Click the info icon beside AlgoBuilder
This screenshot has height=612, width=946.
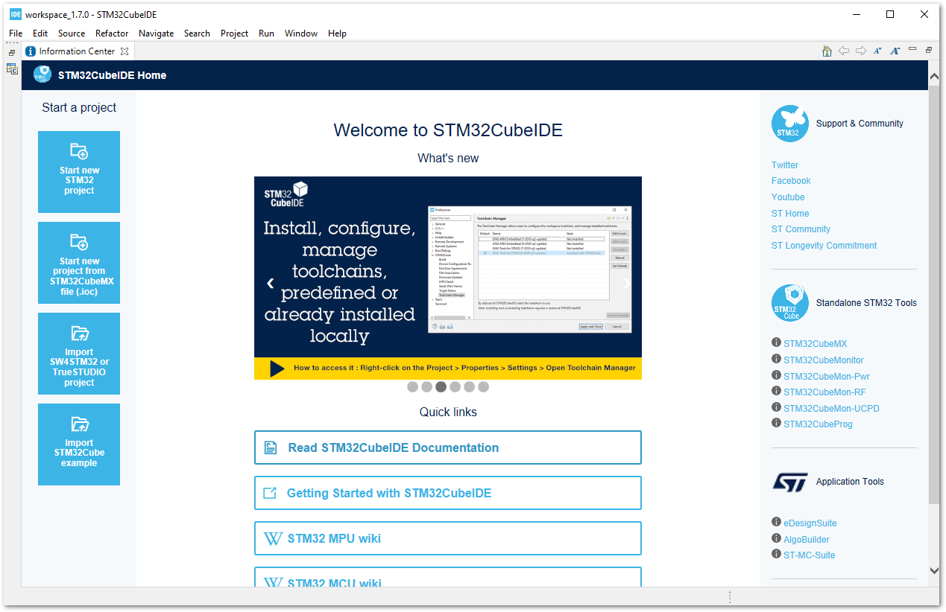(x=777, y=539)
